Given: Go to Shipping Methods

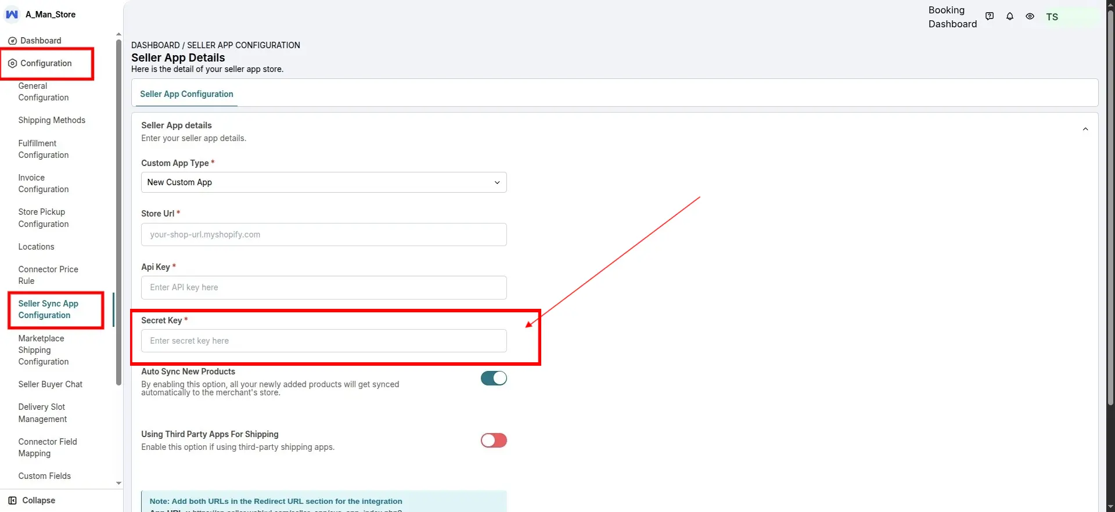Looking at the screenshot, I should (x=52, y=120).
